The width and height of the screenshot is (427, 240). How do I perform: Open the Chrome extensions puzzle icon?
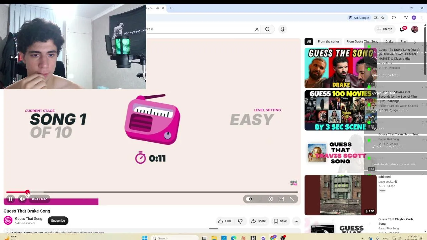pyautogui.click(x=394, y=18)
